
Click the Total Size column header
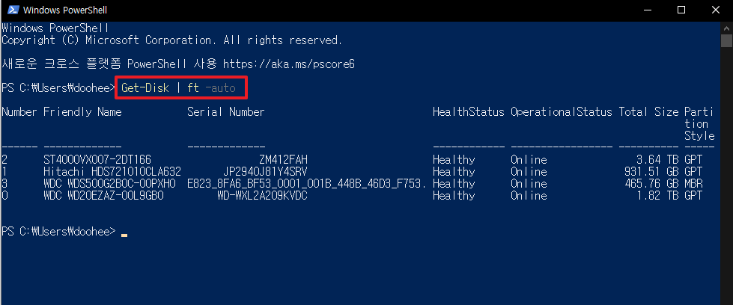click(x=648, y=112)
